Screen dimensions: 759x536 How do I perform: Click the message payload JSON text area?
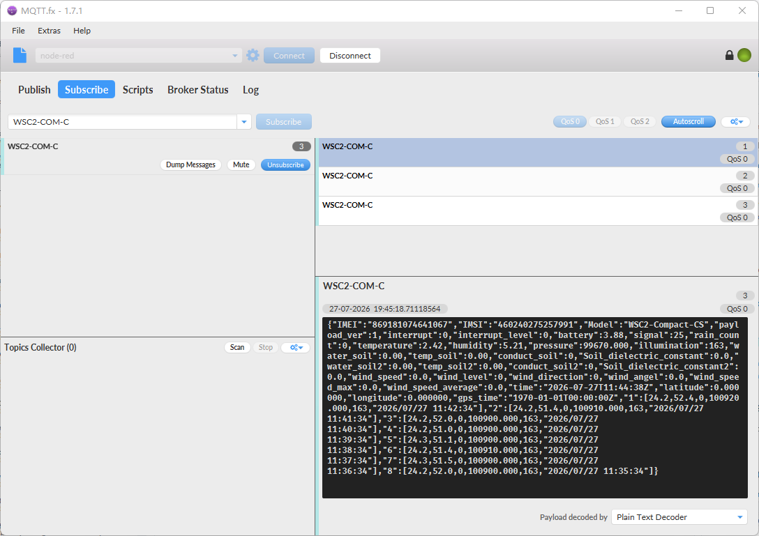(535, 408)
